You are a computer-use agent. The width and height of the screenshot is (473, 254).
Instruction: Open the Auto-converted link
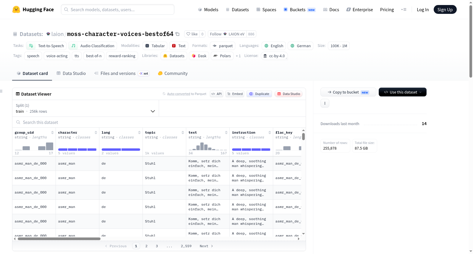[179, 94]
